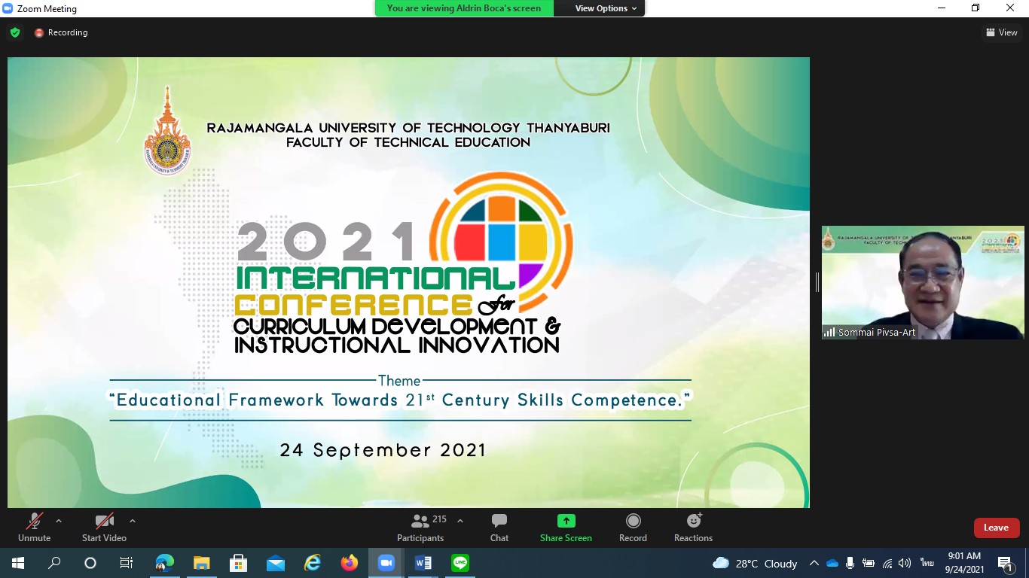Open Firefox from the taskbar

(x=349, y=563)
